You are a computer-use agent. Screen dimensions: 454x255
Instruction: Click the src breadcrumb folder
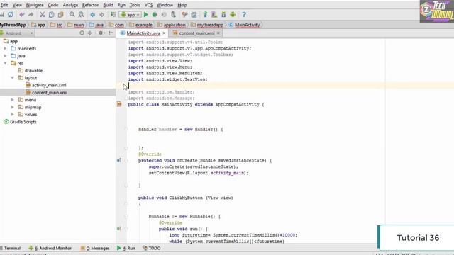[56, 25]
